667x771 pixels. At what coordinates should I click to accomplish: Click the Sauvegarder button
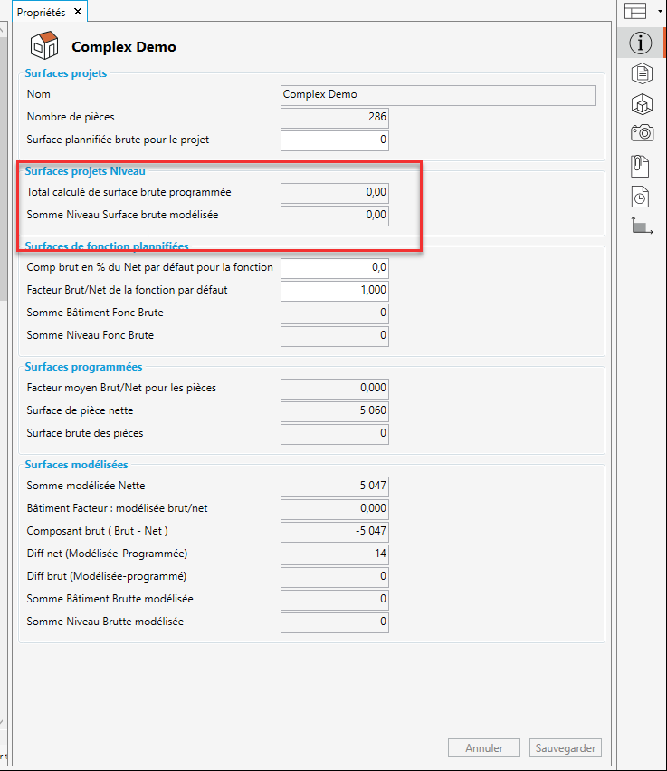[x=565, y=748]
